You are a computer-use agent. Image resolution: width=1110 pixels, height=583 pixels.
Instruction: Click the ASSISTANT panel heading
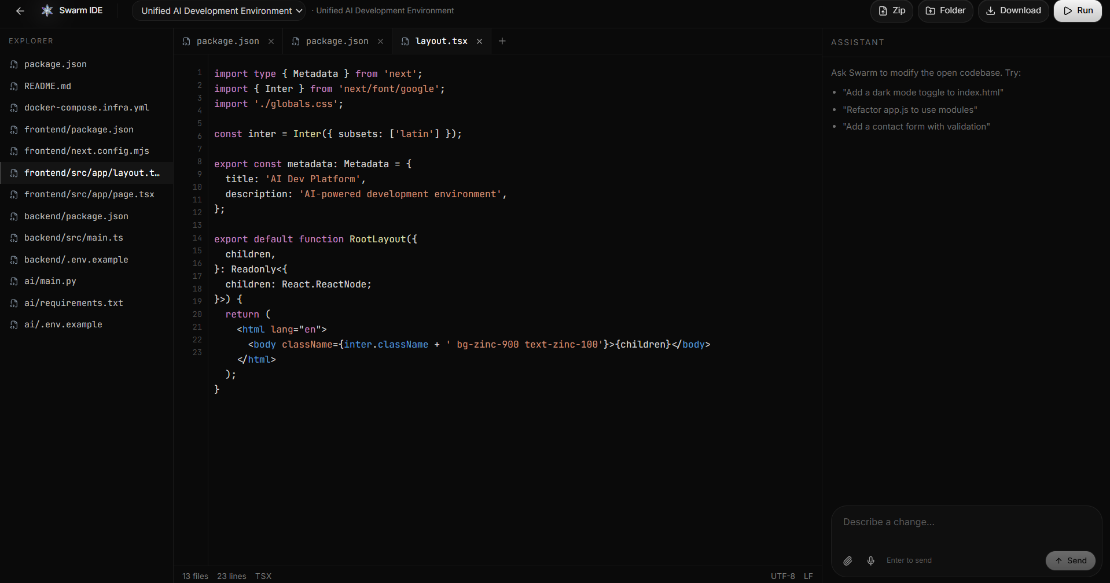click(x=857, y=42)
